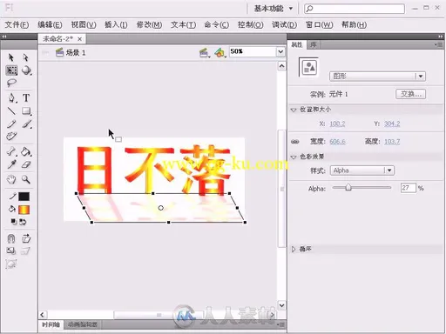Switch to the 动画编辑器 tab
446x334 pixels.
(83, 324)
